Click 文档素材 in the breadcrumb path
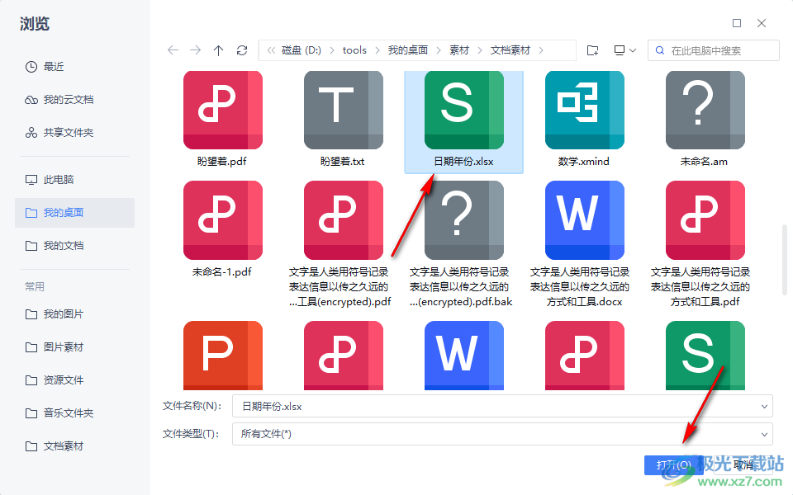Image resolution: width=793 pixels, height=495 pixels. pyautogui.click(x=510, y=50)
